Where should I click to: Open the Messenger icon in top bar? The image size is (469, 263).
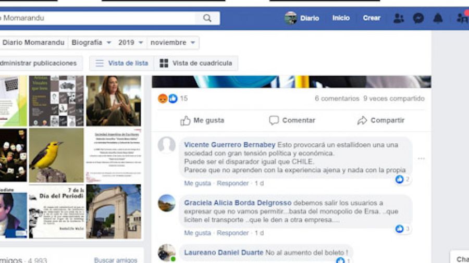pyautogui.click(x=418, y=18)
